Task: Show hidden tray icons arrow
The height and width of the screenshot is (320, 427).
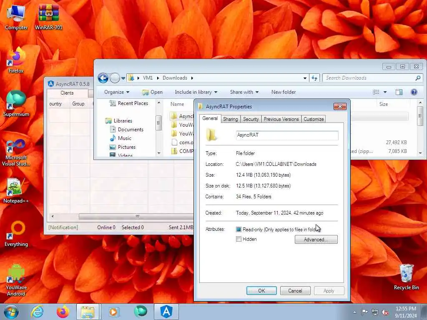Action: pos(354,312)
